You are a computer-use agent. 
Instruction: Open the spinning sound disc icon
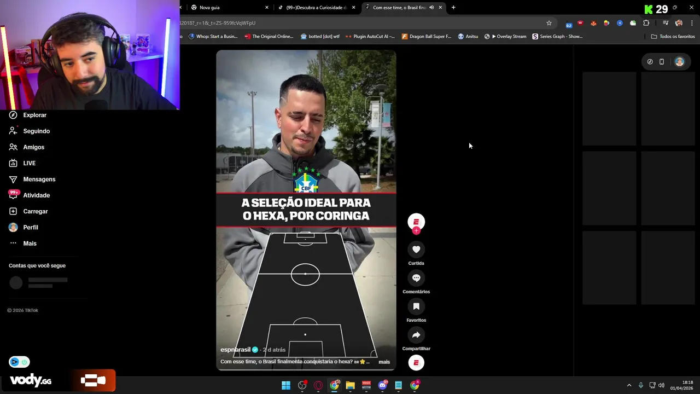coord(416,363)
